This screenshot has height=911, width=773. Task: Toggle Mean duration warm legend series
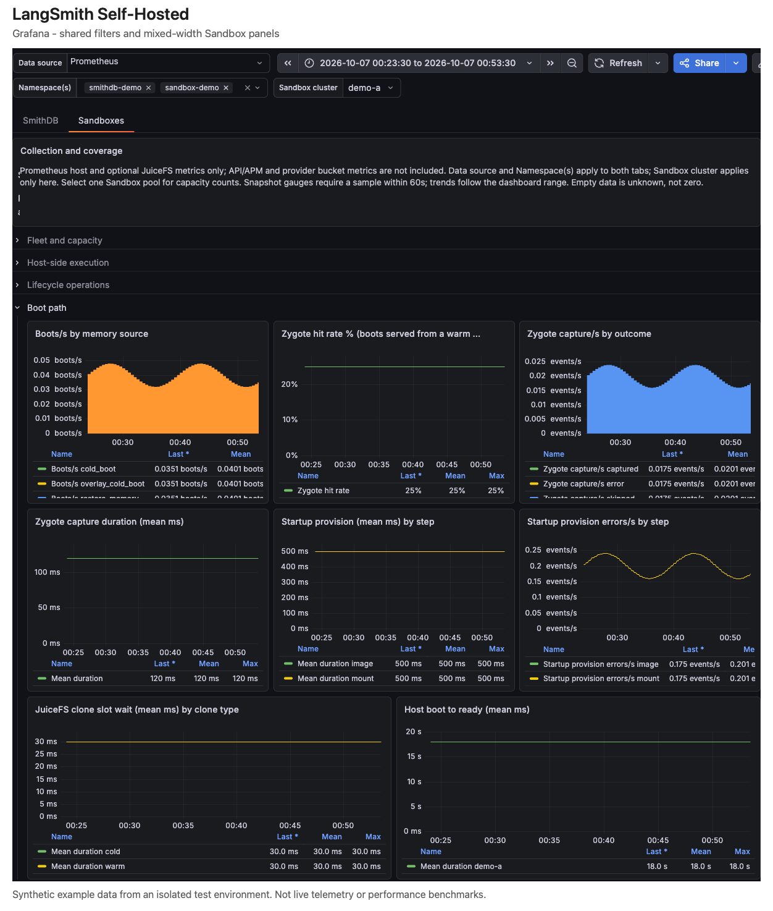(88, 867)
